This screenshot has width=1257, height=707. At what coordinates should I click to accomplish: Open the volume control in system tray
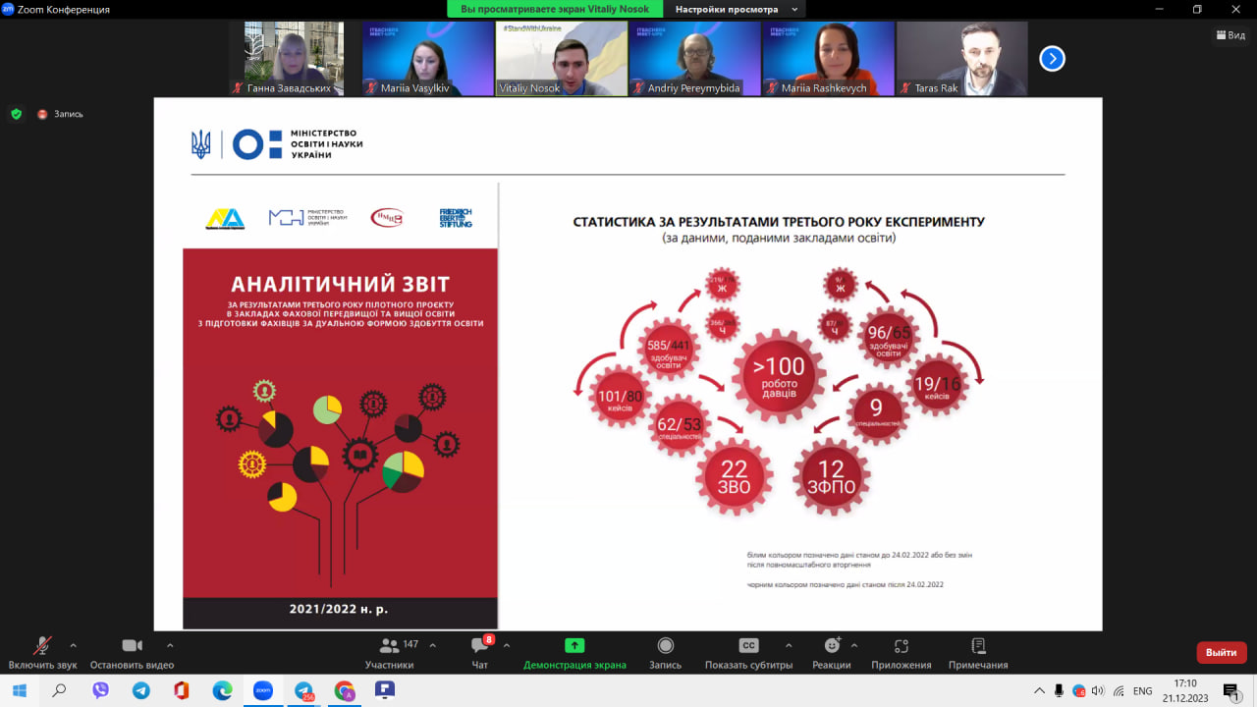1098,690
